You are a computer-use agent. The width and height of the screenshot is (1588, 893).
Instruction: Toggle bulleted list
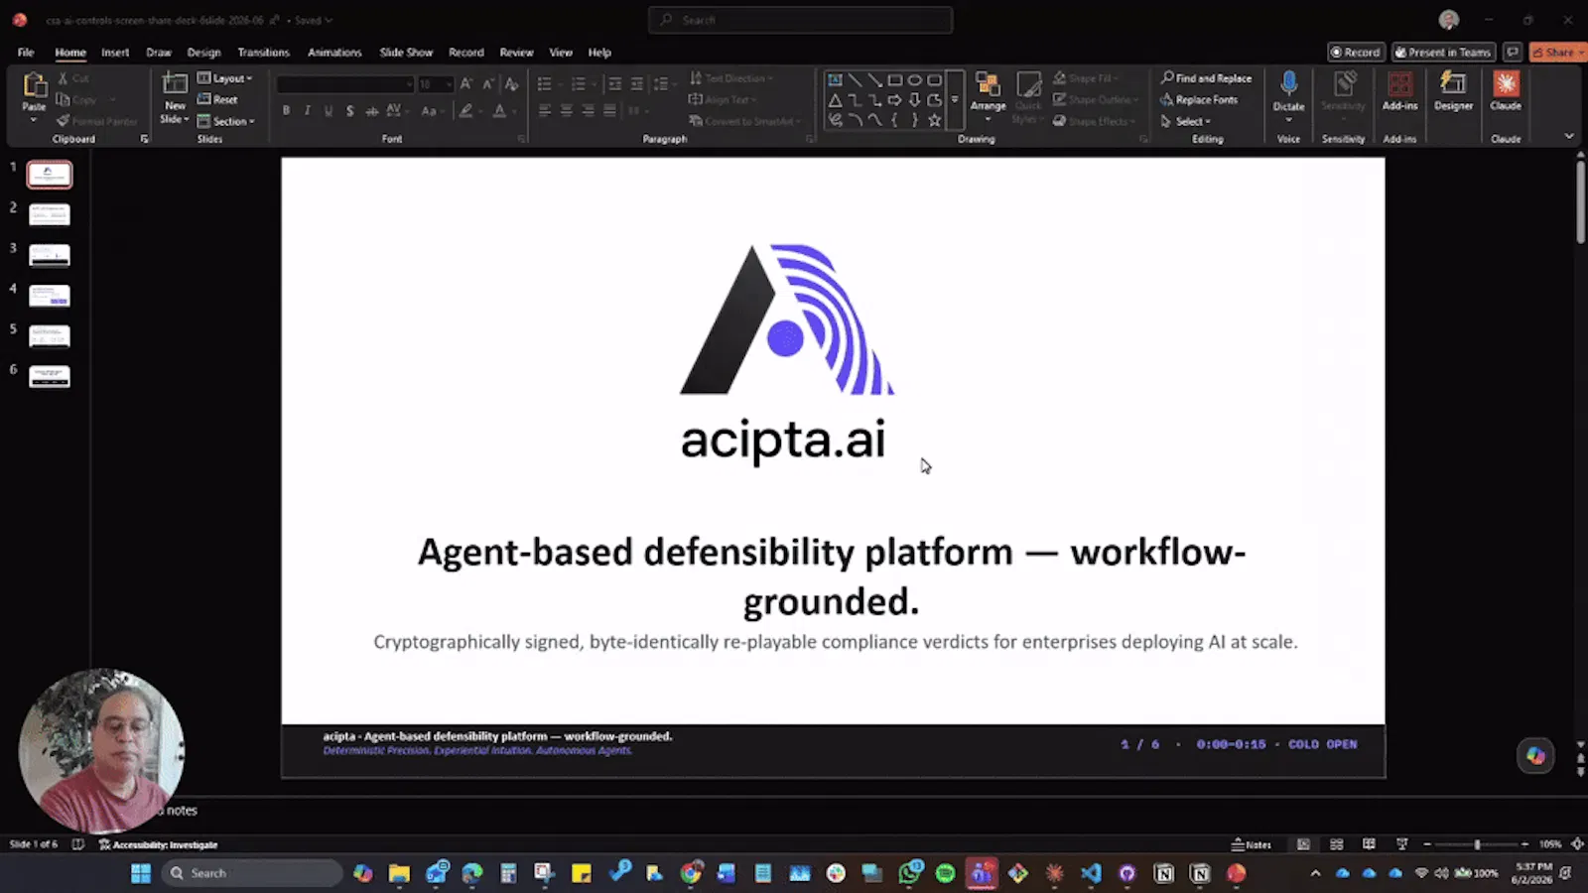[x=545, y=84]
